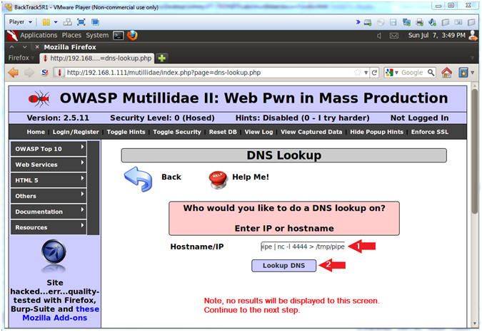Expand the Documentation side menu
Viewport: 482px width, 332px height.
tap(49, 212)
